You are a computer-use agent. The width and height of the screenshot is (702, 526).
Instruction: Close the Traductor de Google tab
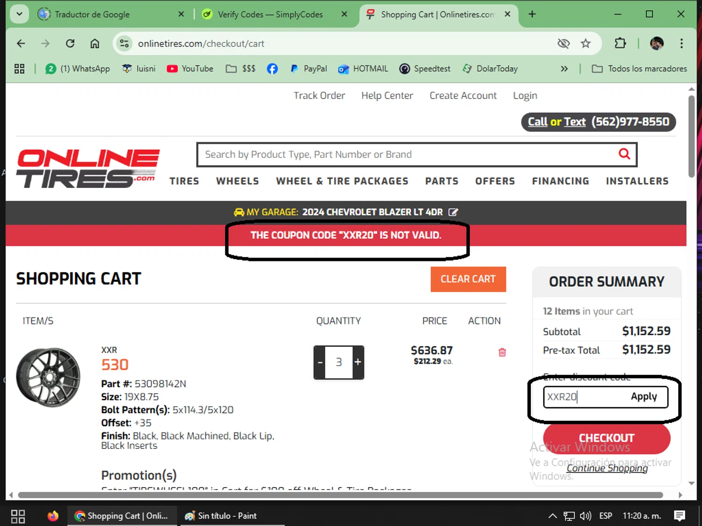point(181,14)
